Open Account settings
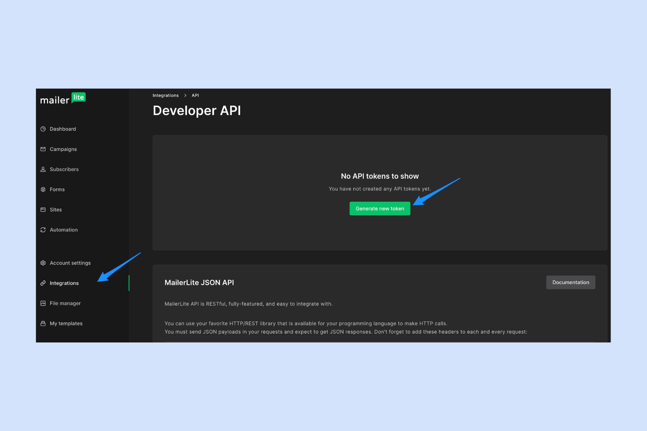Image resolution: width=647 pixels, height=431 pixels. coord(70,263)
